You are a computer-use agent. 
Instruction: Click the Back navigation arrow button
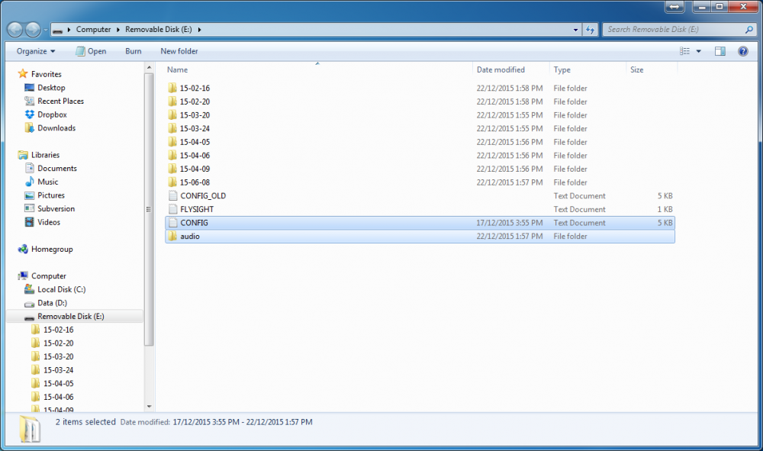pos(15,30)
